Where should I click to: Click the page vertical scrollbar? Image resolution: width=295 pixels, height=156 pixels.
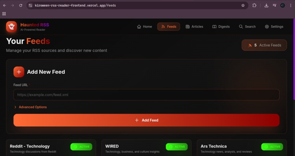pyautogui.click(x=294, y=59)
